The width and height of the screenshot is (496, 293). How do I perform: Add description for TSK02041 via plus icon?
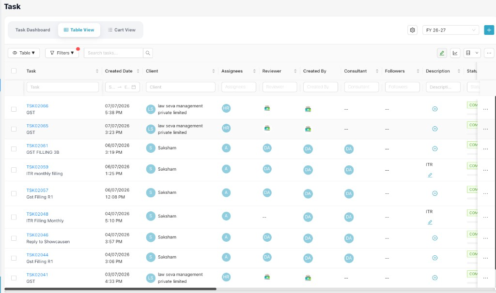tap(434, 278)
